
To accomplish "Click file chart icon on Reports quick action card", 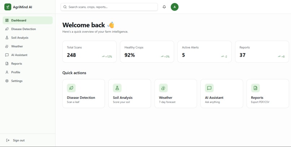I will (255, 88).
